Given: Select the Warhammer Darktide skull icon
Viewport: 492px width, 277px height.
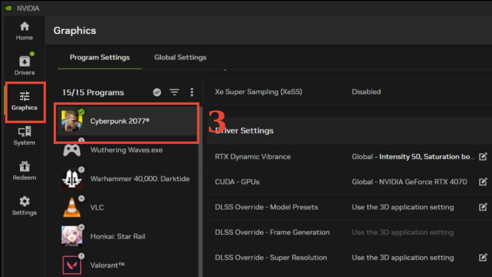Looking at the screenshot, I should click(72, 179).
